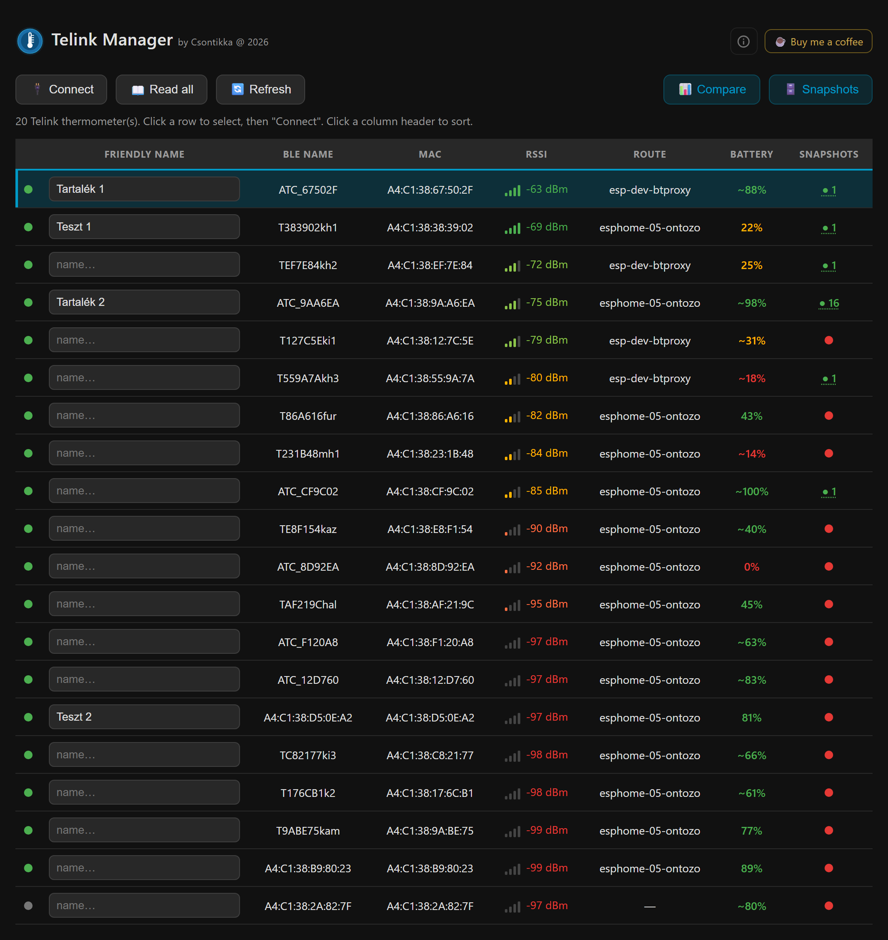Screen dimensions: 888x940
Task: Click the Buy me a coffee button
Action: (818, 42)
